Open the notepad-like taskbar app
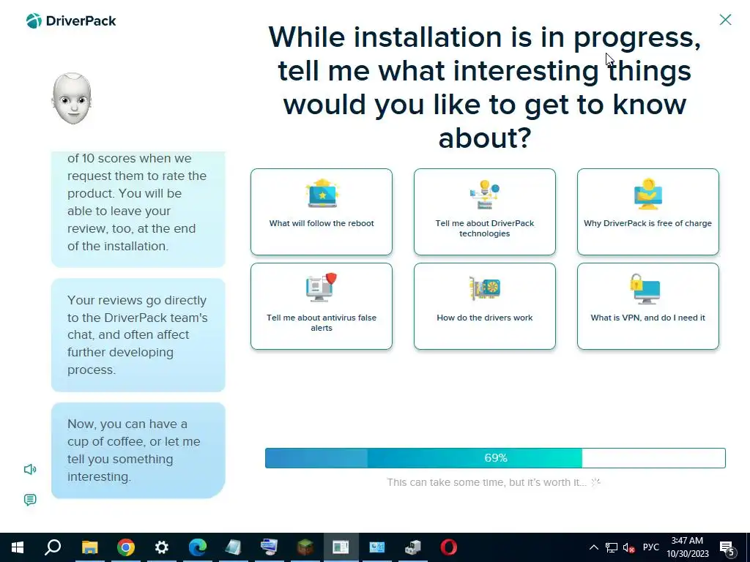Screen dimensions: 750x562 pos(234,547)
